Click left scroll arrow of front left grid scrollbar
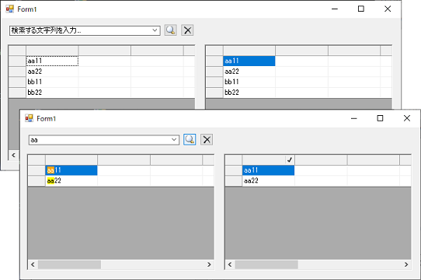The height and width of the screenshot is (280, 421). [33, 264]
